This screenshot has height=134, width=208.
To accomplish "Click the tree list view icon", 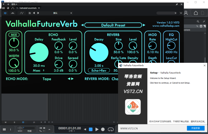I will click(205, 26).
